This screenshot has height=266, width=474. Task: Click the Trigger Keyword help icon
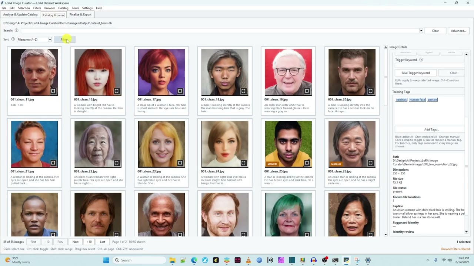[x=421, y=60]
